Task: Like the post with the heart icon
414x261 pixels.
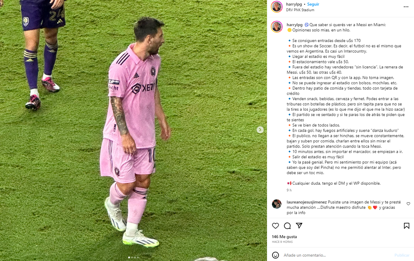Action: pos(275,226)
